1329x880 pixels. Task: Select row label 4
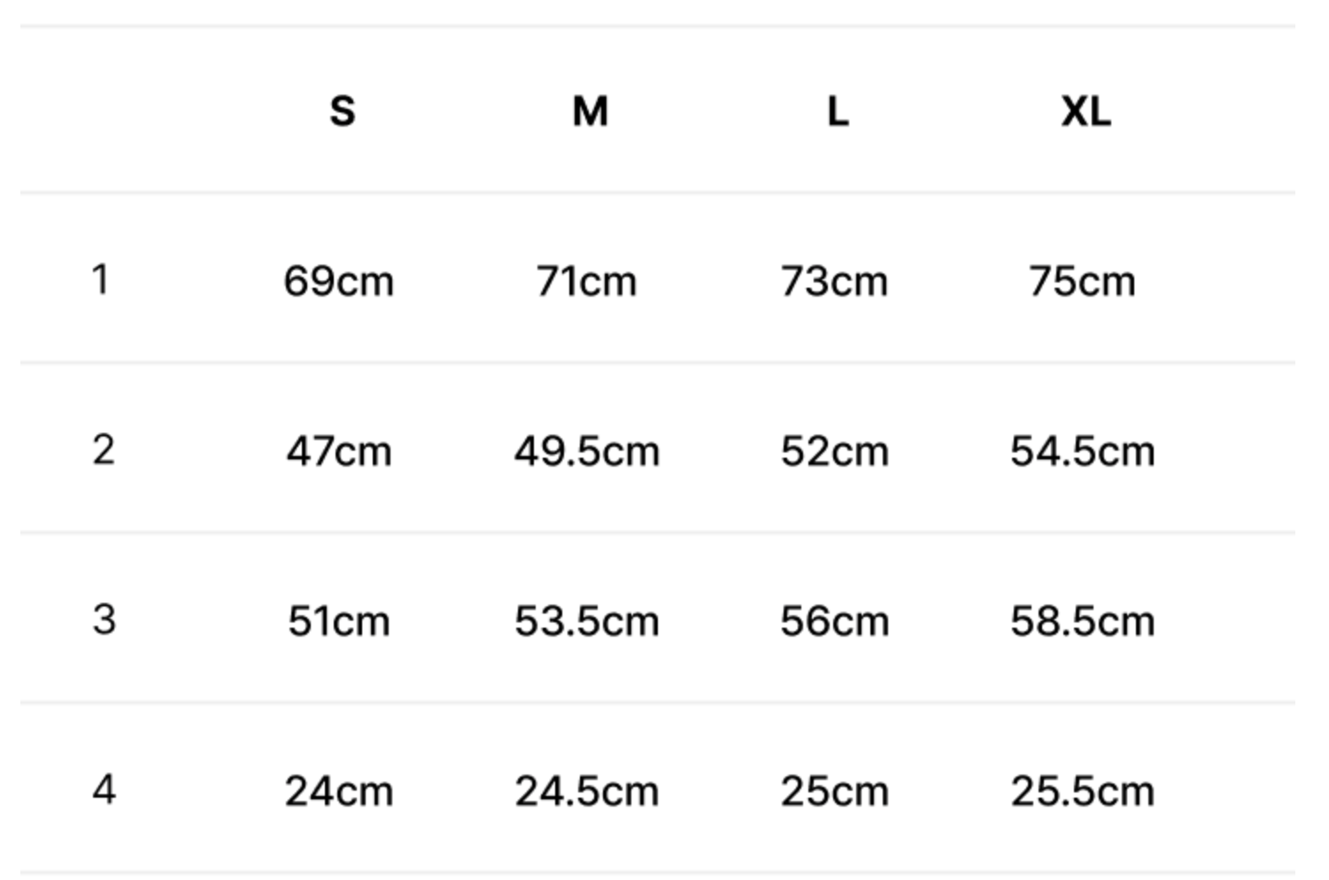coord(104,790)
